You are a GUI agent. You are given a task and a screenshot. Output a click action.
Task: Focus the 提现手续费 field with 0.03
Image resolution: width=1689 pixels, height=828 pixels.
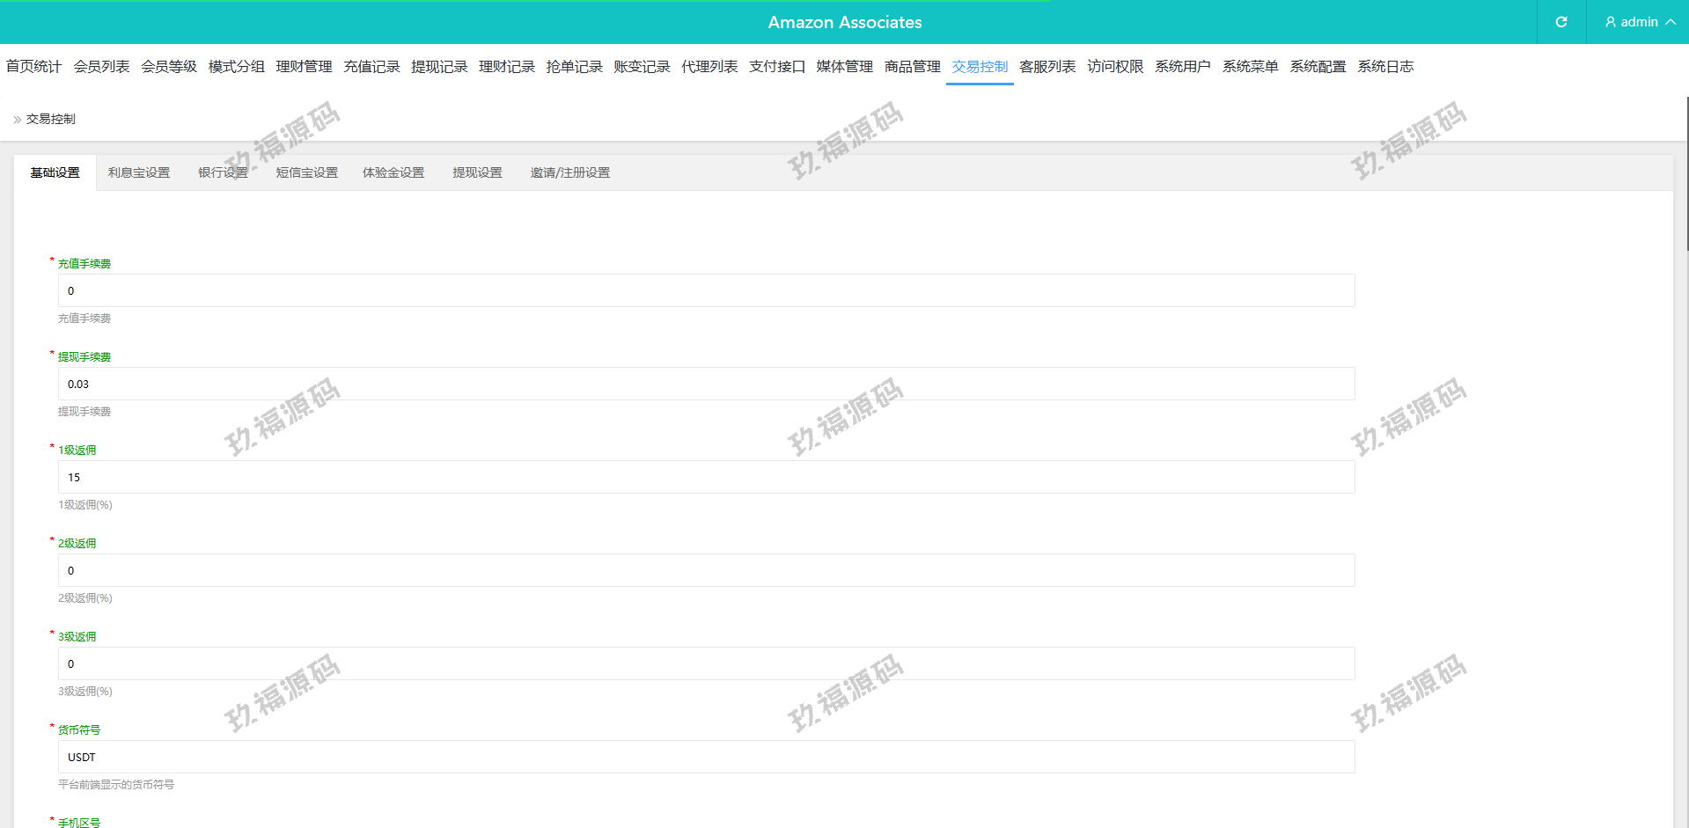706,385
